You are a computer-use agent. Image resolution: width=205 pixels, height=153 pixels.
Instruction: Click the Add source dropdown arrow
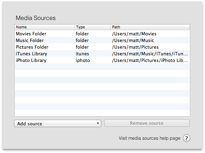(x=98, y=123)
